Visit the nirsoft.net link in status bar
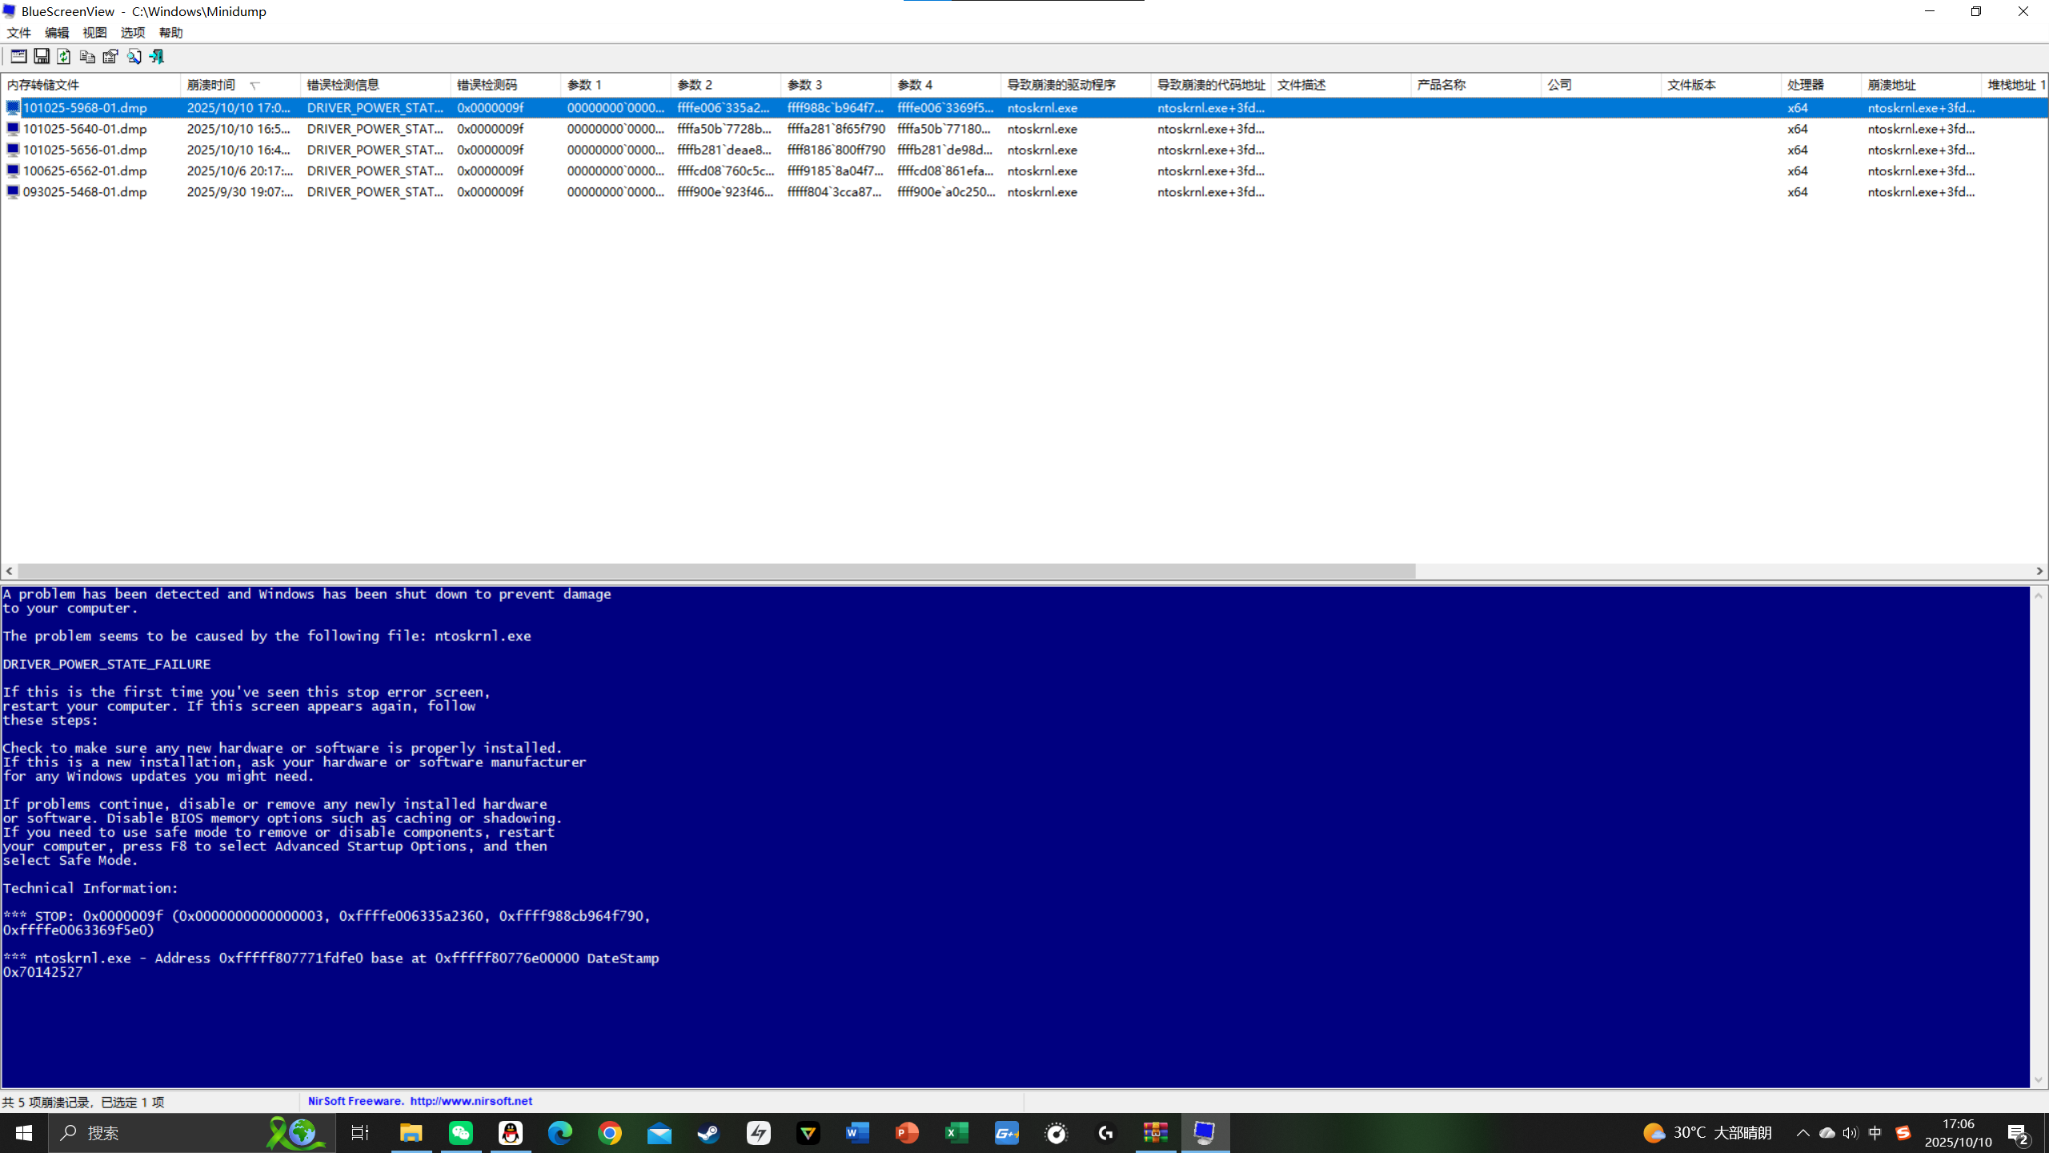 471,1101
